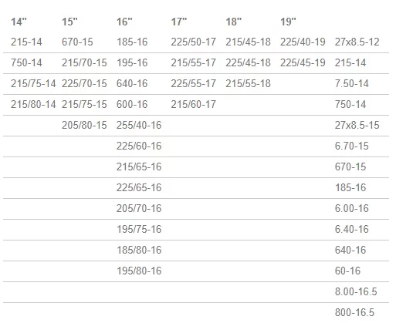
Task: Choose tire size 205/80-15
Action: click(84, 125)
